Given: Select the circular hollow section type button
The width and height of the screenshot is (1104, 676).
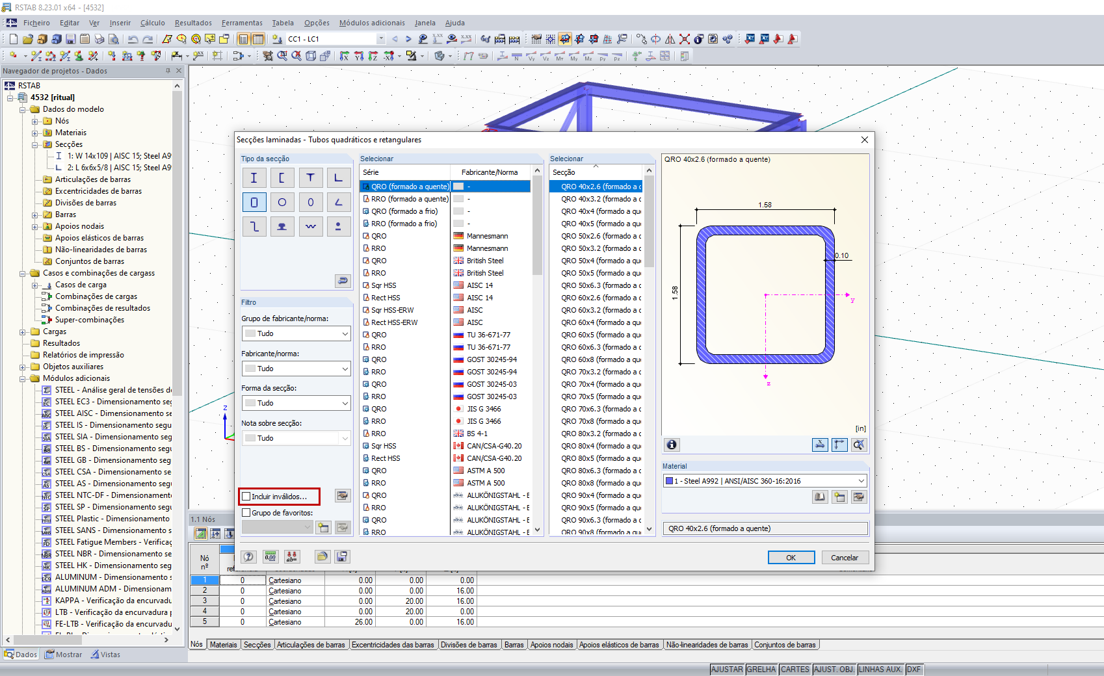Looking at the screenshot, I should click(x=282, y=202).
